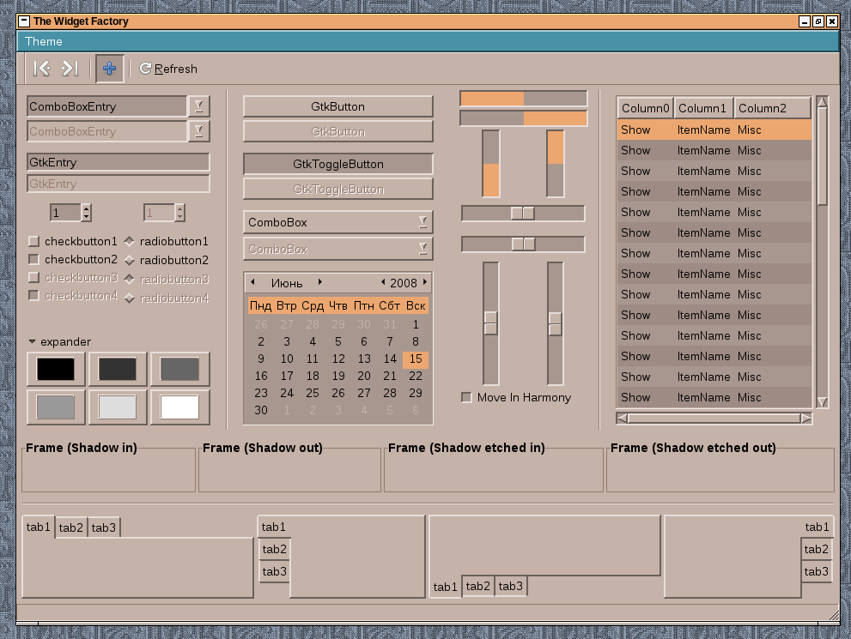The height and width of the screenshot is (639, 851).
Task: Select radiobutton2 option
Action: (130, 260)
